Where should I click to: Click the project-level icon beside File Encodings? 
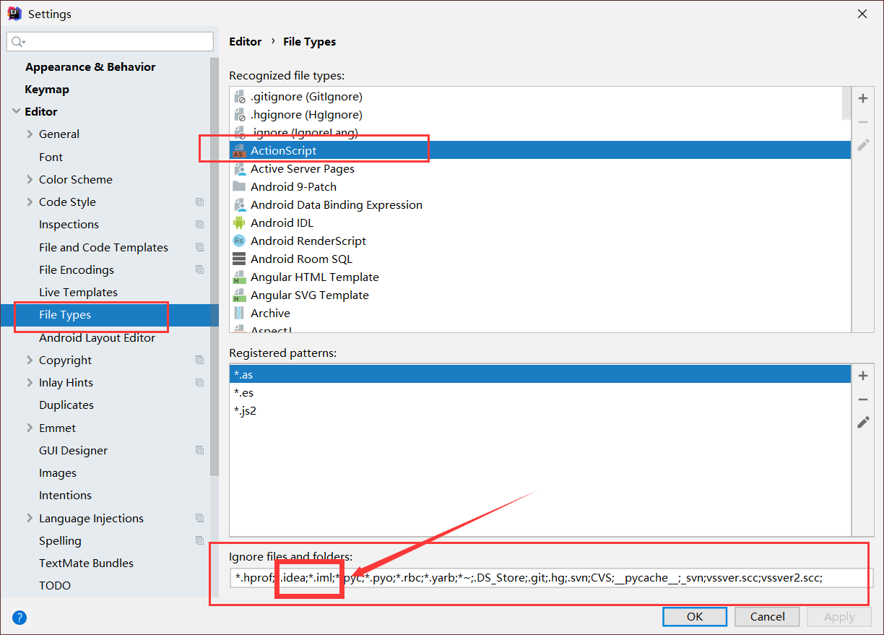pyautogui.click(x=199, y=270)
